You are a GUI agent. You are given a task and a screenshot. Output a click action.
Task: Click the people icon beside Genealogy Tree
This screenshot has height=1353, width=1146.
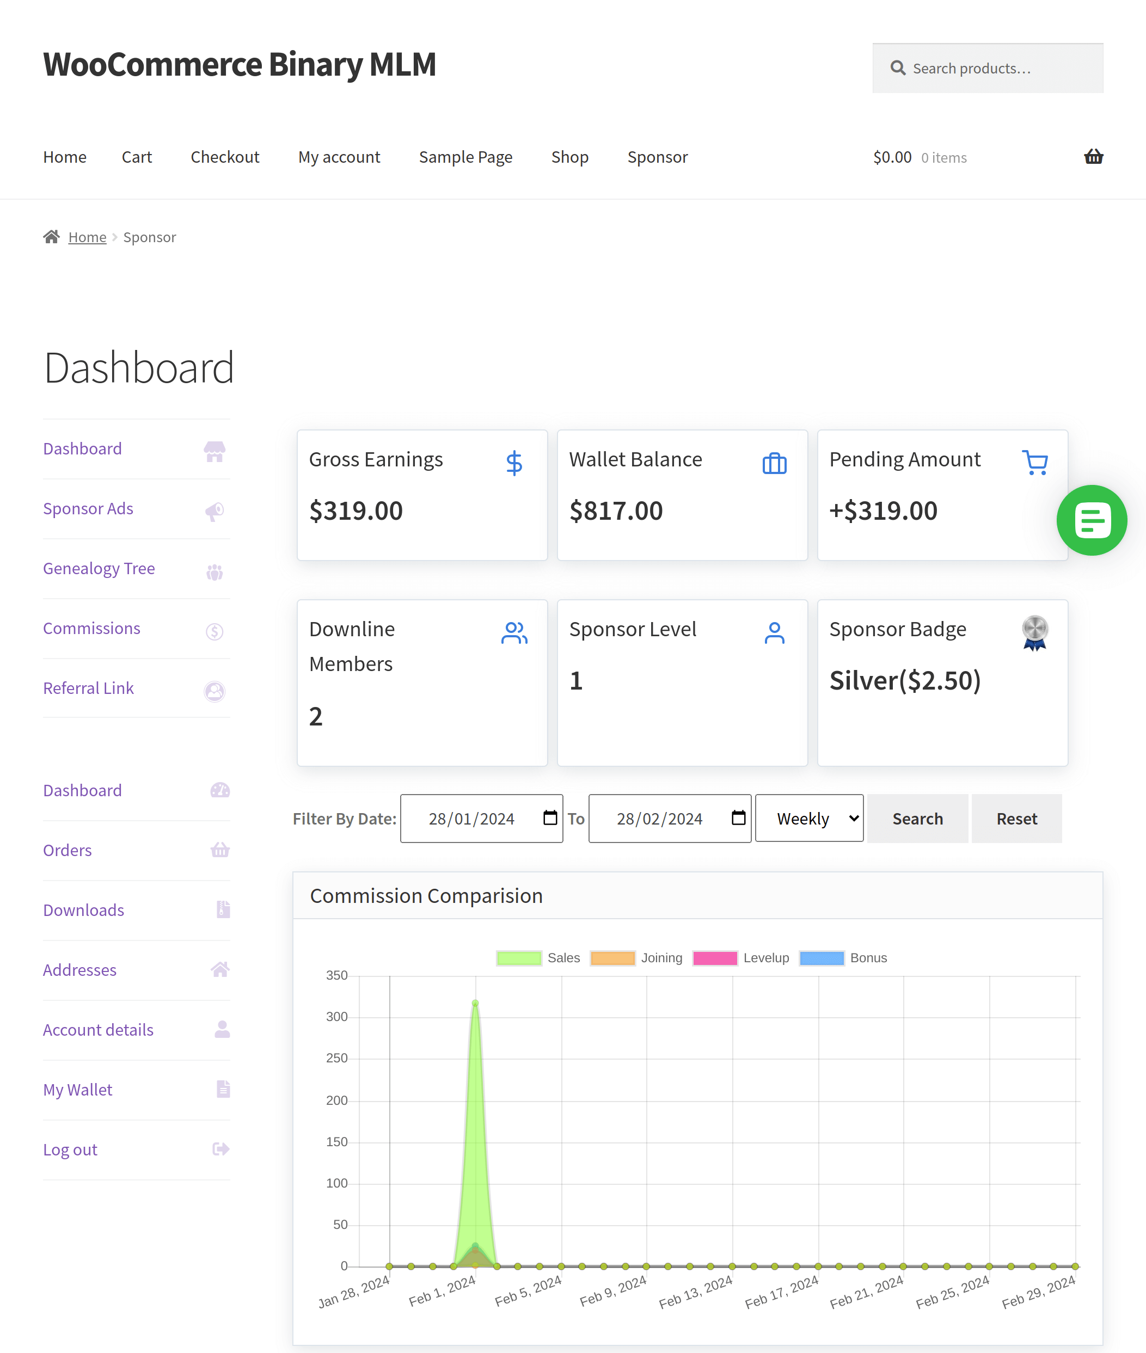click(215, 571)
